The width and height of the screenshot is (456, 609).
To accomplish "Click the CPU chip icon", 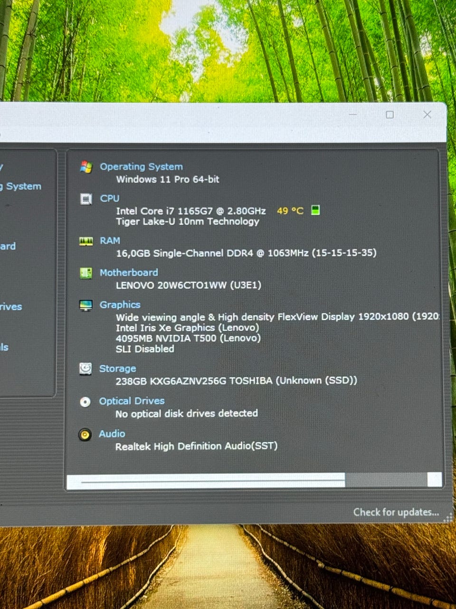I will click(x=86, y=199).
